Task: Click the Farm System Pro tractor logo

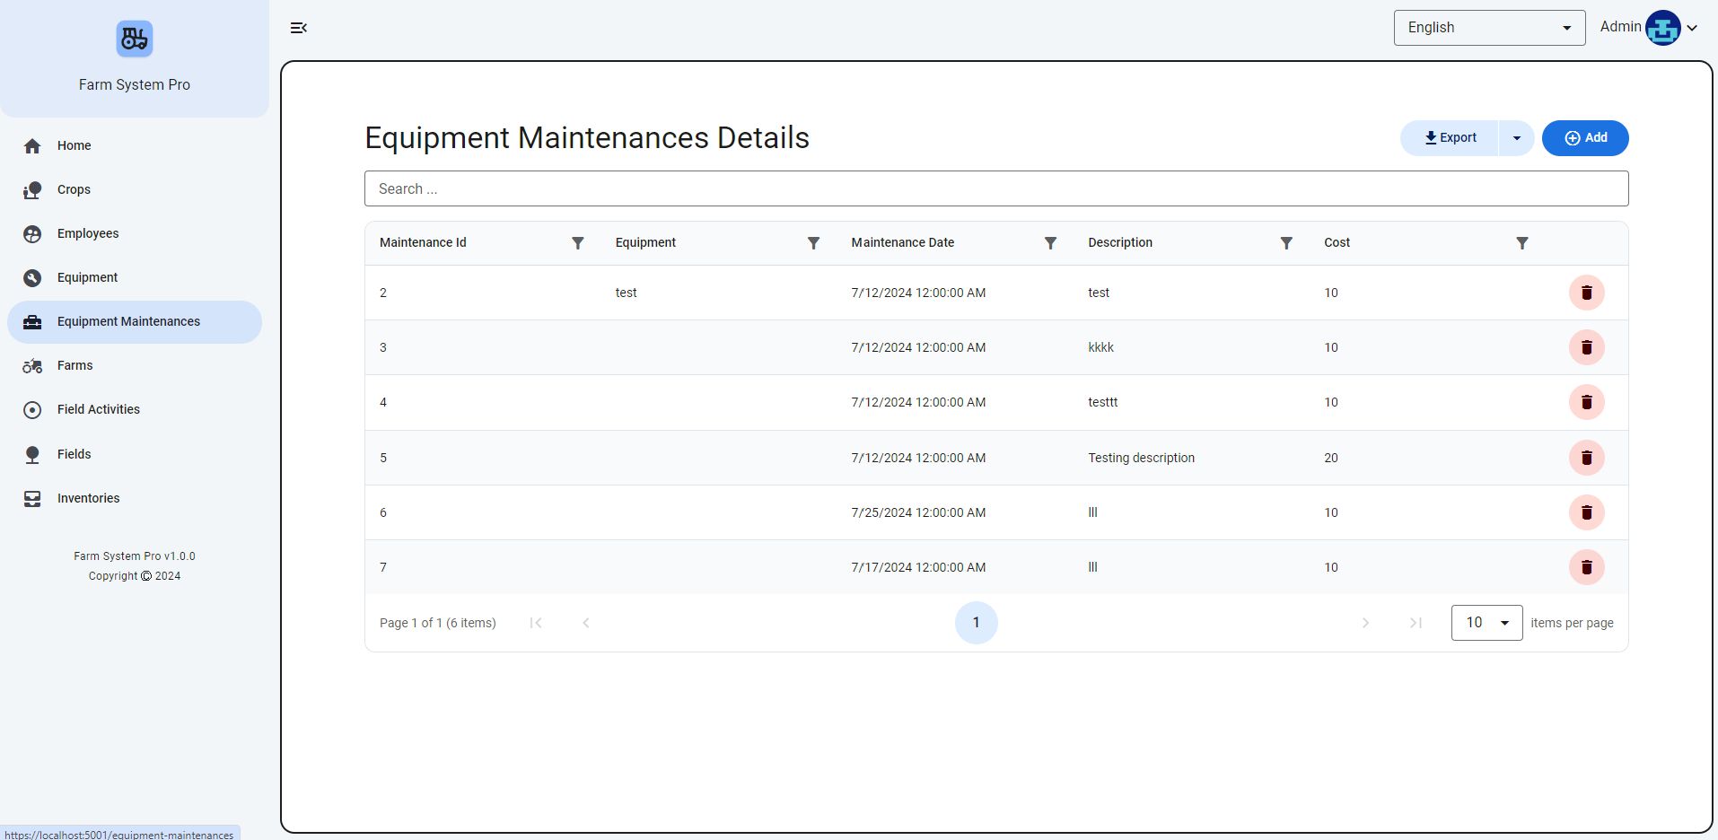Action: coord(135,39)
